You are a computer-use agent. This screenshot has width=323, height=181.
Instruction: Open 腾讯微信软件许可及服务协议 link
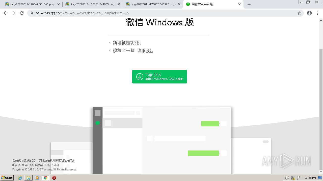pyautogui.click(x=56, y=160)
